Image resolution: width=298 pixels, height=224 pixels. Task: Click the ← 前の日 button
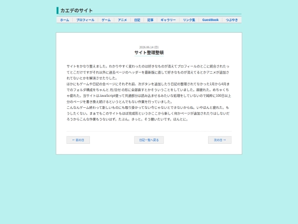pos(78,140)
